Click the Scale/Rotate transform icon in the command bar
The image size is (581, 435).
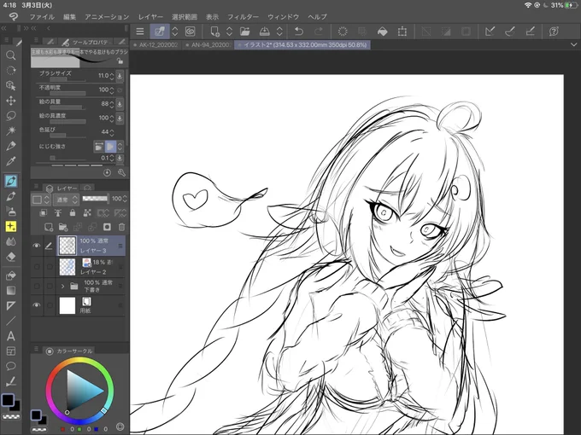[402, 32]
